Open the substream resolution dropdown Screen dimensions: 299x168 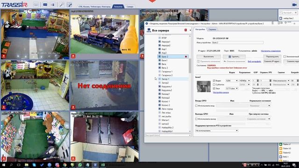pos(245,84)
